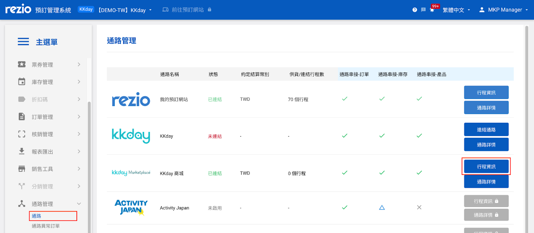Expand the 分銷管理 chevron

click(79, 186)
